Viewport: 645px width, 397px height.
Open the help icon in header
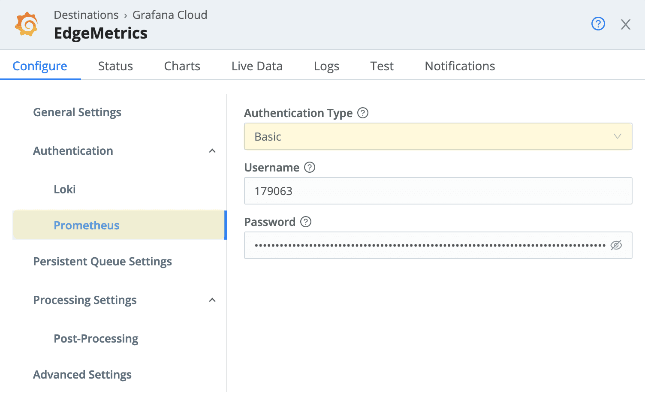598,24
